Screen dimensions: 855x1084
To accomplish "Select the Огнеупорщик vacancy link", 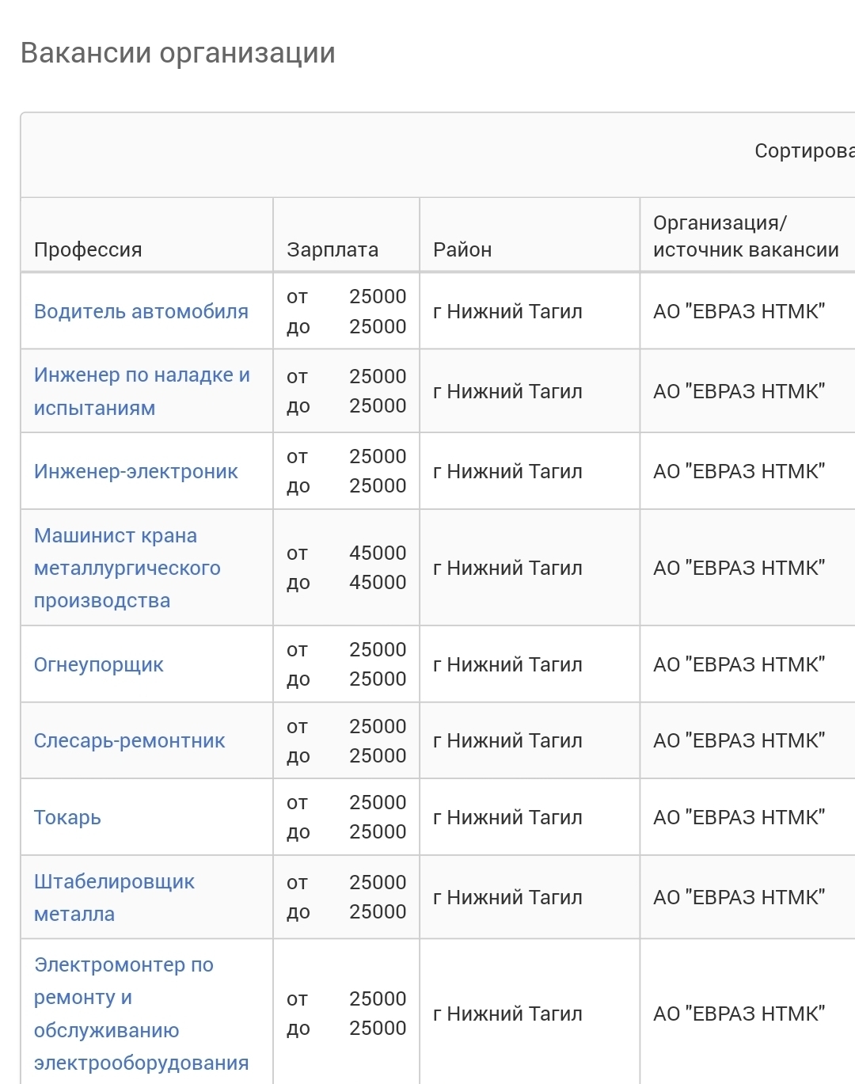I will click(98, 665).
